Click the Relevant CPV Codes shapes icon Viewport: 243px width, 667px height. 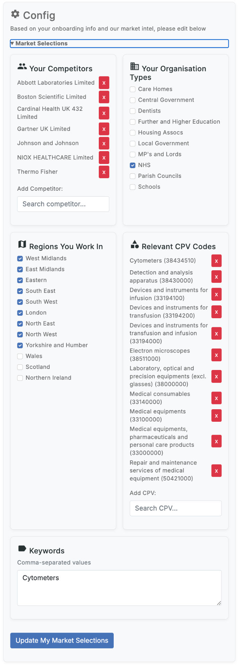click(x=134, y=244)
